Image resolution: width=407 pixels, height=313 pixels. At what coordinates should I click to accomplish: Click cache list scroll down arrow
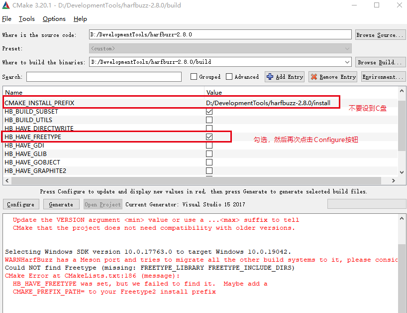402,172
